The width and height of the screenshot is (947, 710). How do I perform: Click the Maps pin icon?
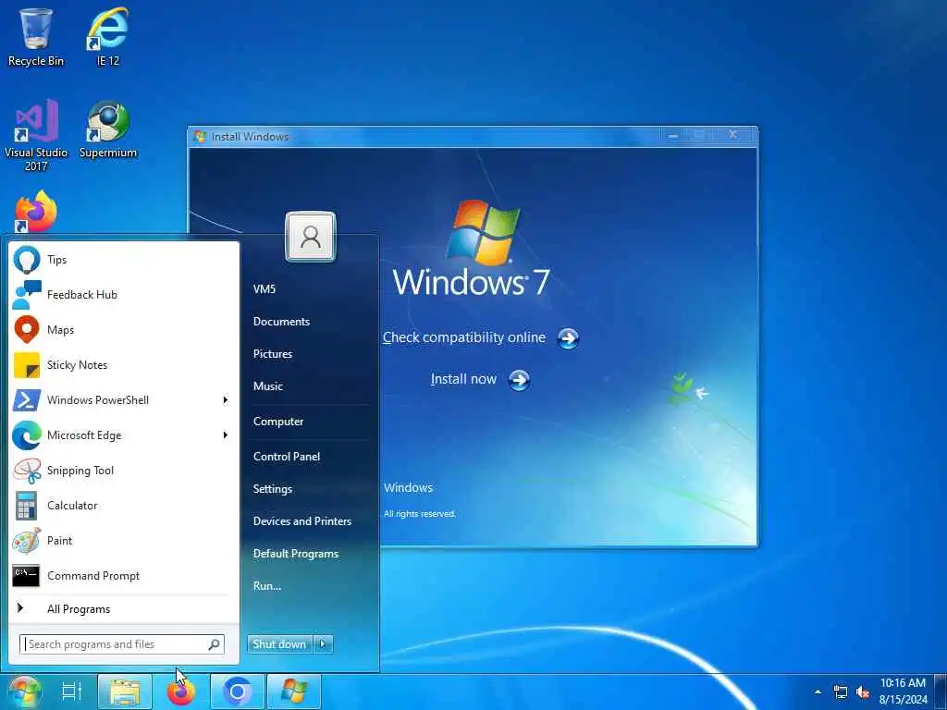click(27, 330)
